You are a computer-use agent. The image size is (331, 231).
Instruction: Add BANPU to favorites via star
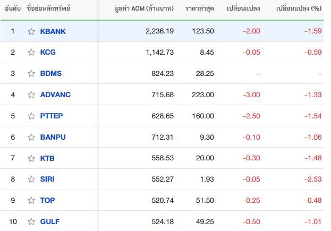(x=31, y=137)
